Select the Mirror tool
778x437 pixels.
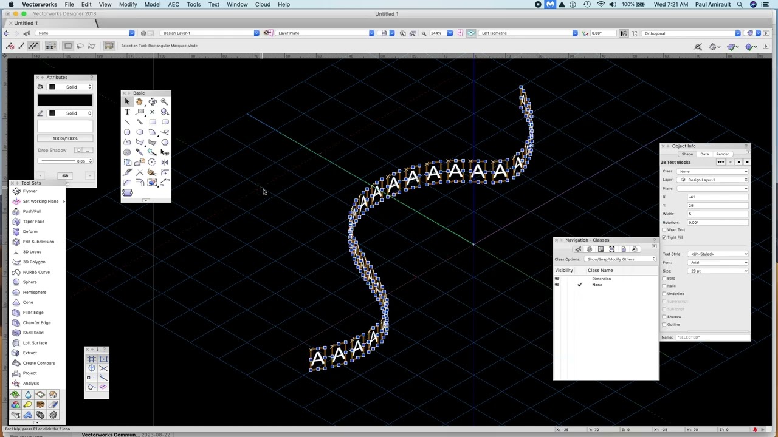tap(165, 163)
